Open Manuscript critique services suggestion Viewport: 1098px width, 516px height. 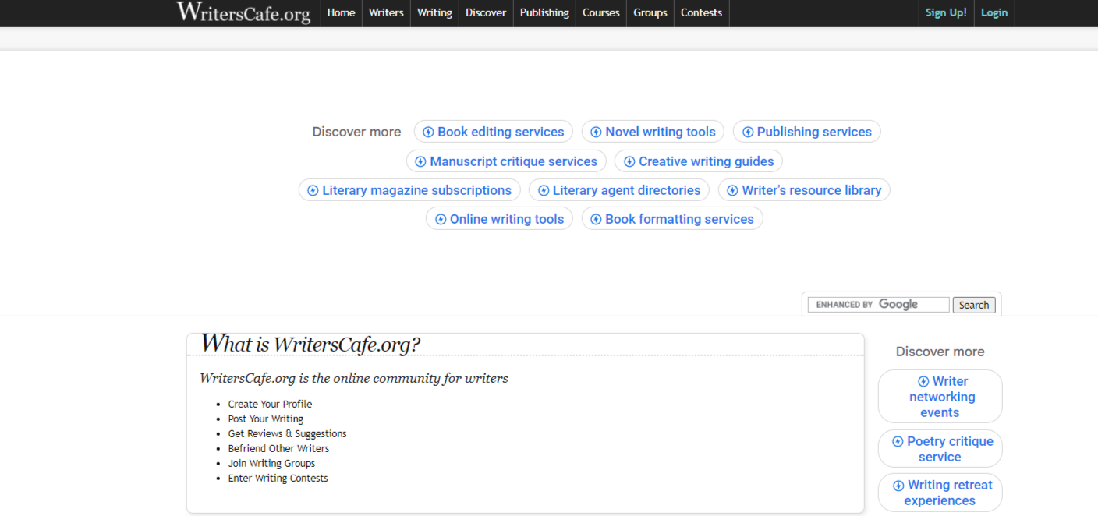click(x=506, y=161)
